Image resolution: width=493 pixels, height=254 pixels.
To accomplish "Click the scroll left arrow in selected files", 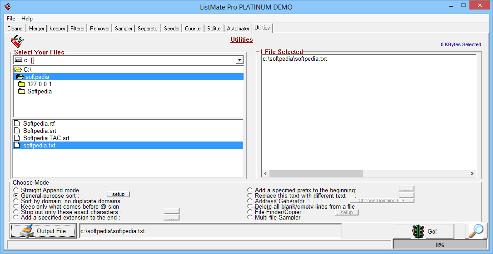I will pos(265,173).
